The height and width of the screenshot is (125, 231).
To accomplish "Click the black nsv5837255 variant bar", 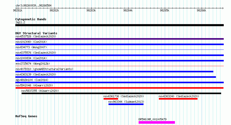I will [x=121, y=93].
